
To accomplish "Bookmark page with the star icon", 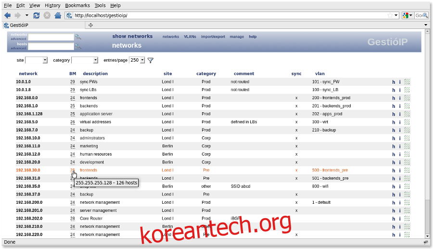I will point(390,15).
